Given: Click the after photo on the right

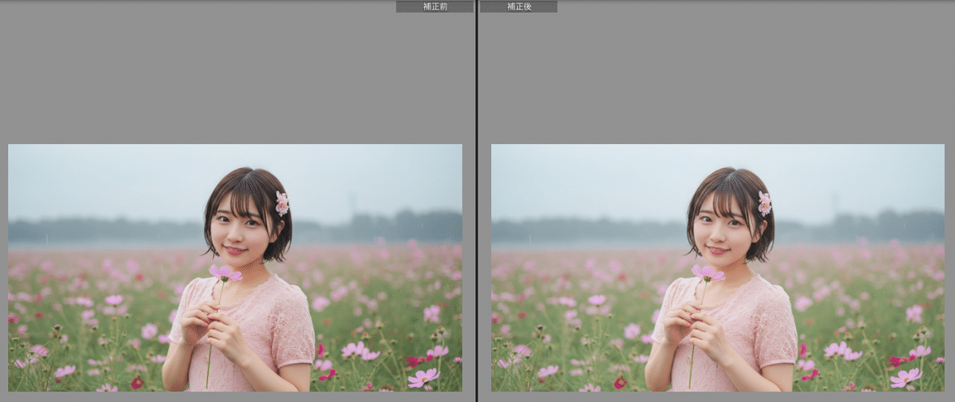Looking at the screenshot, I should tap(717, 267).
